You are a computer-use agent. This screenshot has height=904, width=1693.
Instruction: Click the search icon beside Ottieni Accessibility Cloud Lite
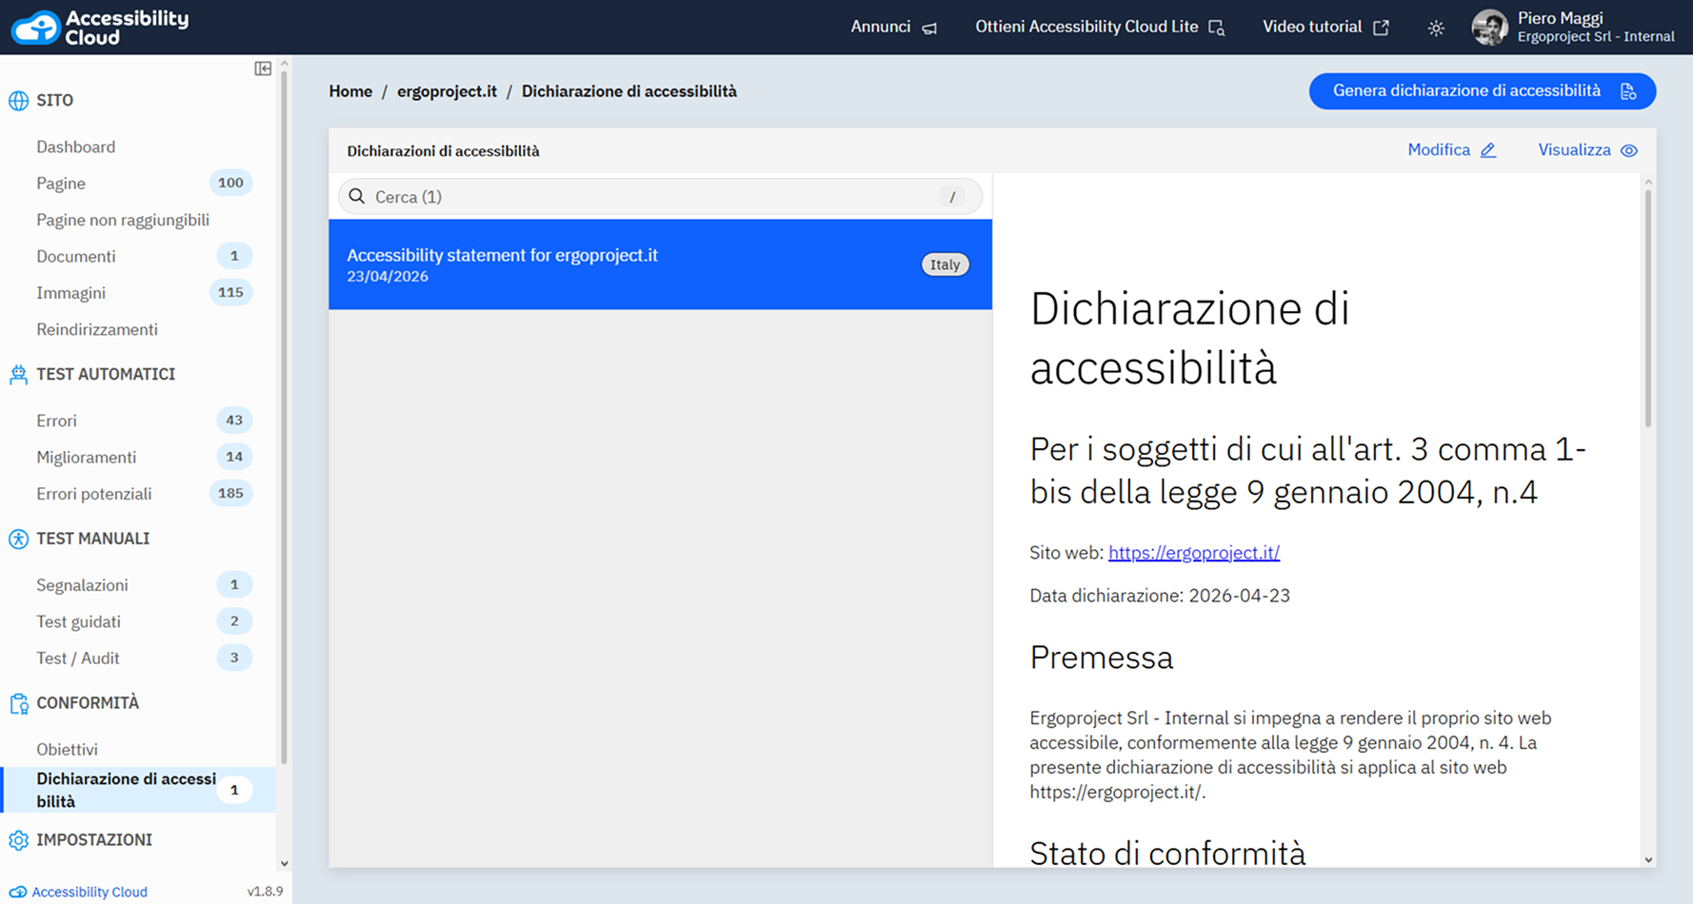tap(1217, 28)
